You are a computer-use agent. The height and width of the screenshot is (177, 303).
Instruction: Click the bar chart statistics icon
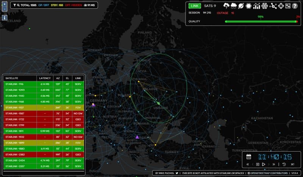(x=257, y=6)
